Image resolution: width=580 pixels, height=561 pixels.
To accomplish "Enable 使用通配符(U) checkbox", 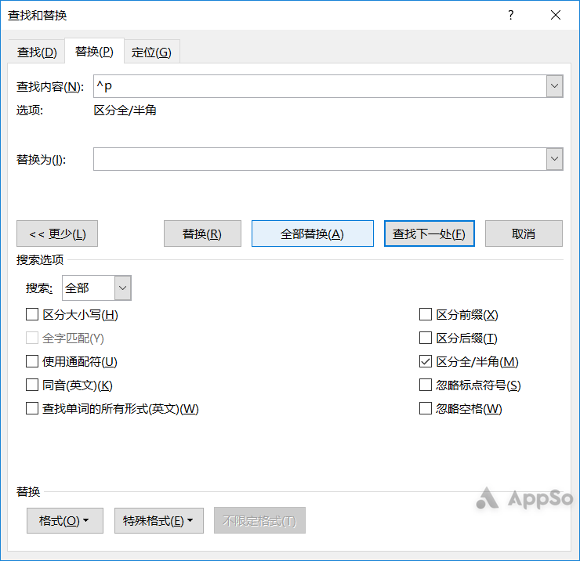I will click(32, 361).
